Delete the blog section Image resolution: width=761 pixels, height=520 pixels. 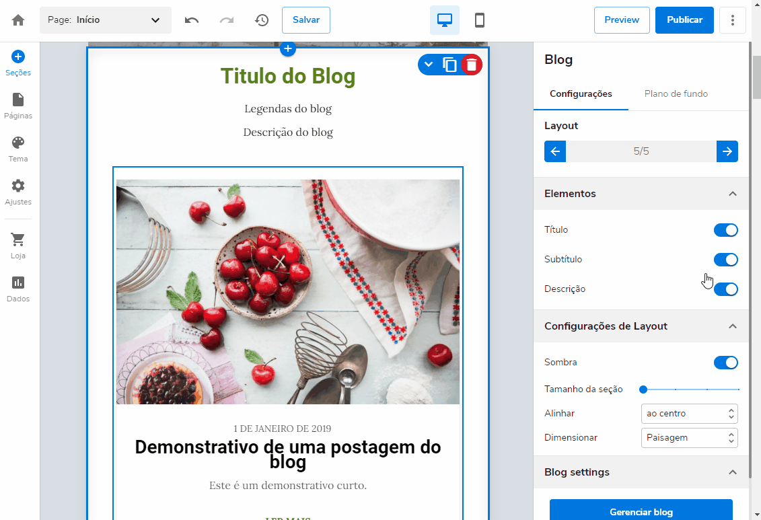pos(471,65)
